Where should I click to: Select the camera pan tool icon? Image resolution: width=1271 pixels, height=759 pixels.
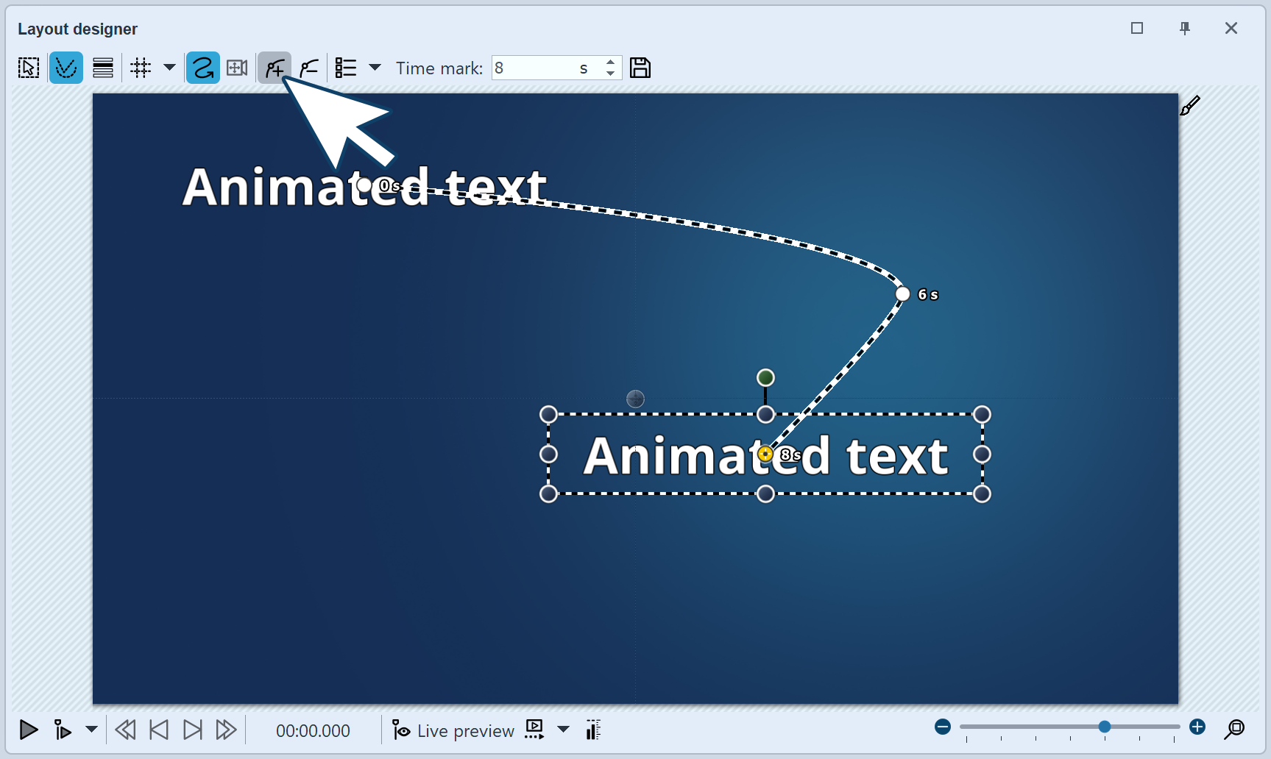[x=237, y=68]
